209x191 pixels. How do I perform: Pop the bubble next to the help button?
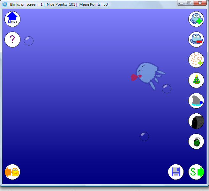click(29, 41)
